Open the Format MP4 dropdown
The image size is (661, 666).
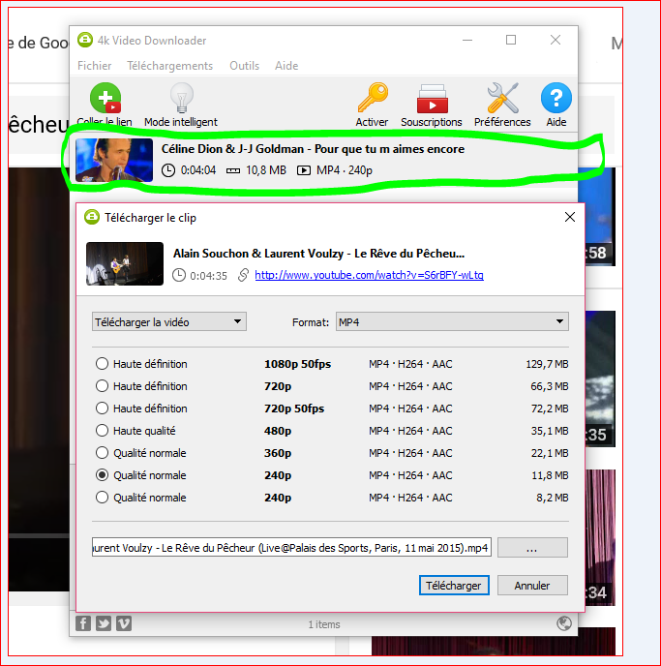click(x=452, y=322)
